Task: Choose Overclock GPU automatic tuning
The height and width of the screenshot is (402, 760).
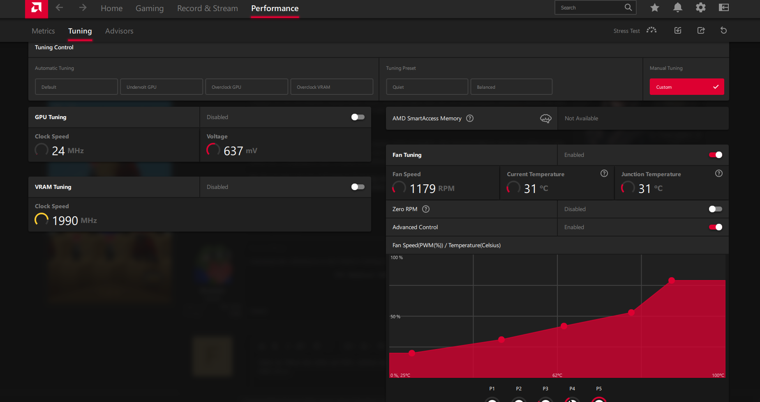Action: [x=247, y=87]
